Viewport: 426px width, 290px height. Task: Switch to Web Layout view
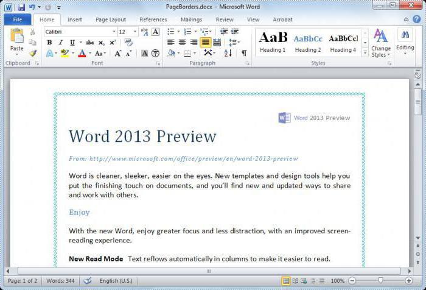pos(304,281)
